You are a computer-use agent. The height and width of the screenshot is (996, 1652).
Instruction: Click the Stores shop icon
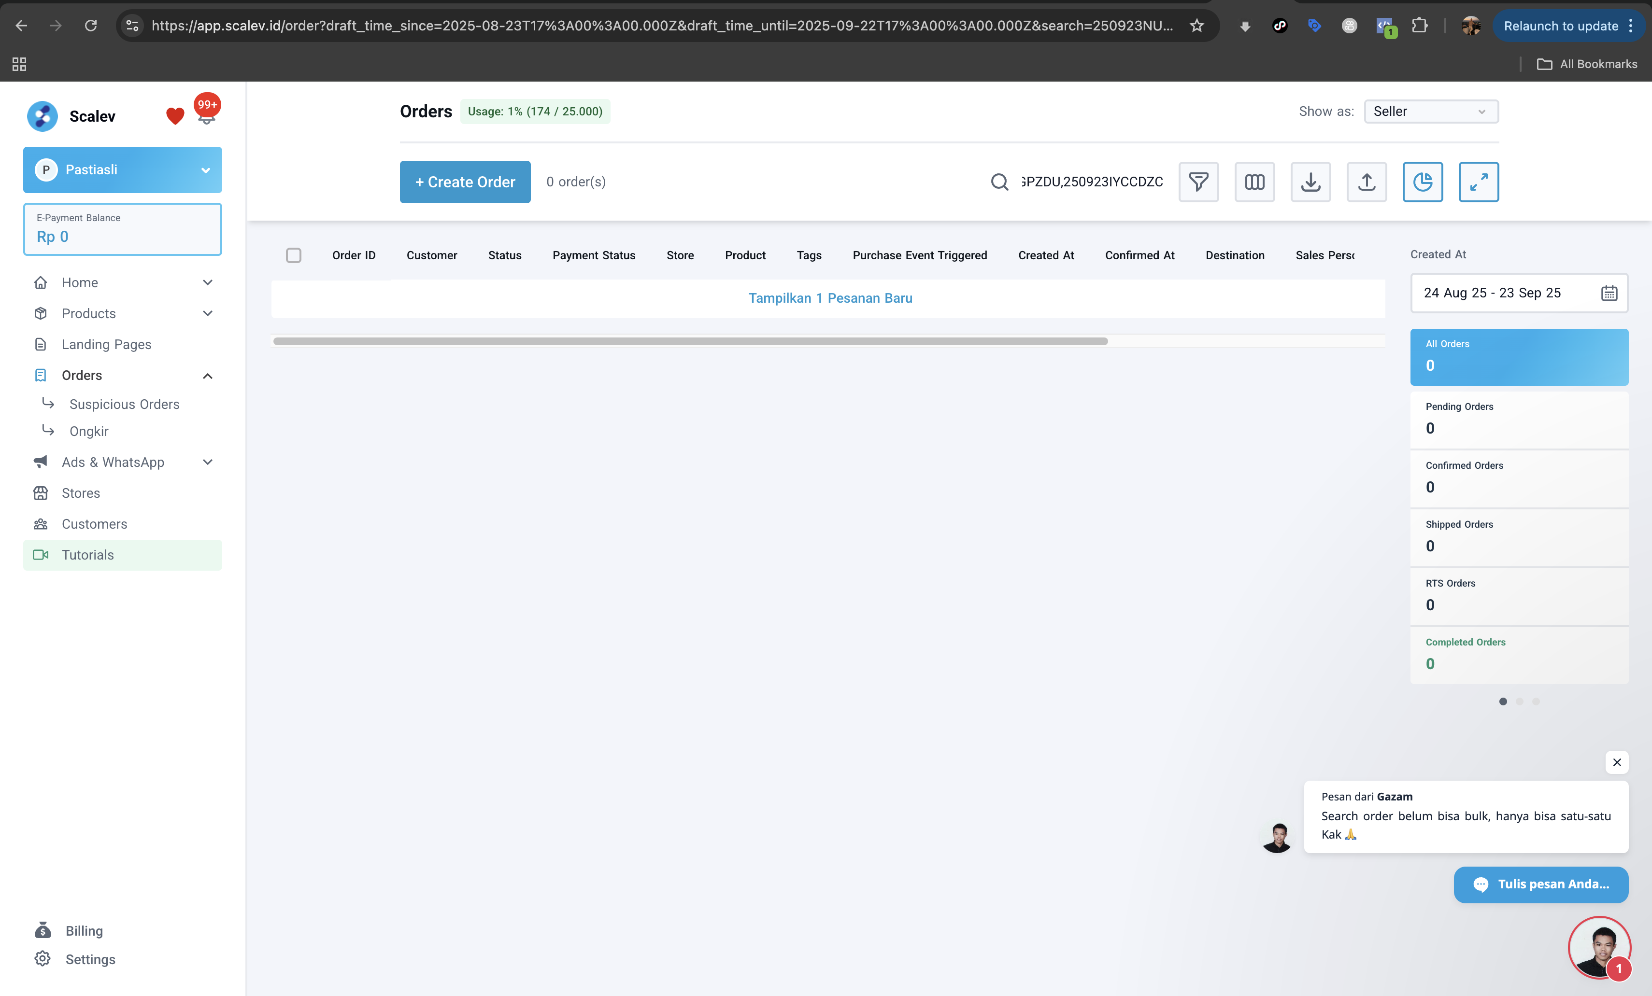(41, 492)
